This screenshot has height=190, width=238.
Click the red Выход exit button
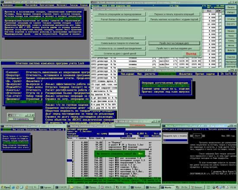pos(191,54)
